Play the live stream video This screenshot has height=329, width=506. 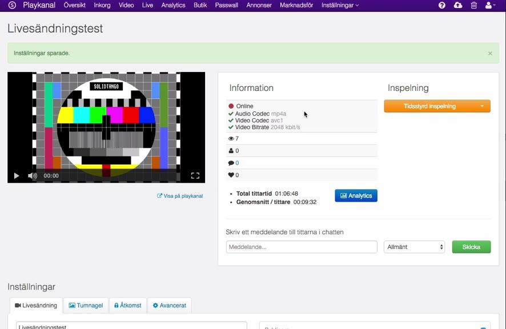tap(17, 176)
